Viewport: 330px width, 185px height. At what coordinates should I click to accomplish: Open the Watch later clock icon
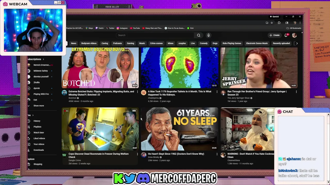(x=29, y=133)
